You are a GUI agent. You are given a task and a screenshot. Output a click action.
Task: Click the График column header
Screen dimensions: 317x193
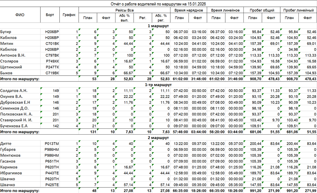69,15
